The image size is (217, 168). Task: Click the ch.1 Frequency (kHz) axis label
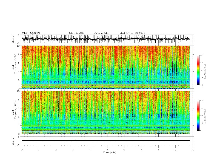[x=14, y=64]
